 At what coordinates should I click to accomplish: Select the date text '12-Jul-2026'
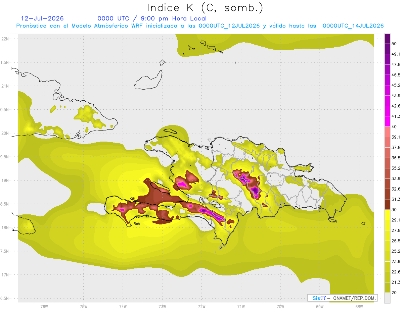[42, 18]
